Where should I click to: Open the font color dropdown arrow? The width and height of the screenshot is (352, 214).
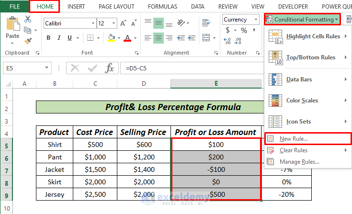[x=136, y=38]
